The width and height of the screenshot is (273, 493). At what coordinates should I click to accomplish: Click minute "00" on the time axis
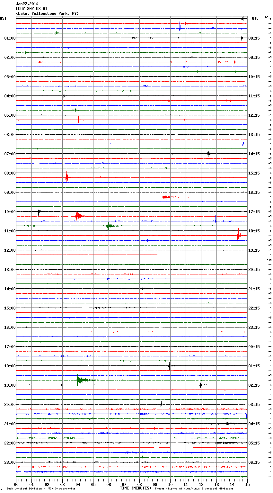pos(16,484)
